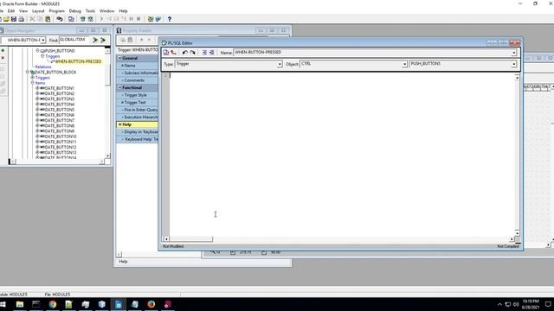Click the green plus Create icon in navigator

(3, 50)
